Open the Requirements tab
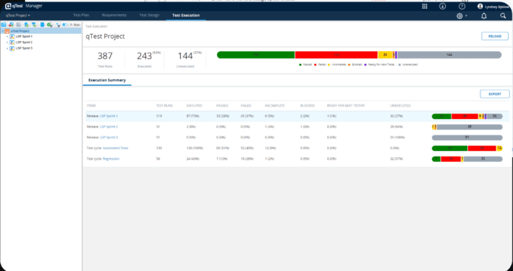This screenshot has height=271, width=513. 114,15
